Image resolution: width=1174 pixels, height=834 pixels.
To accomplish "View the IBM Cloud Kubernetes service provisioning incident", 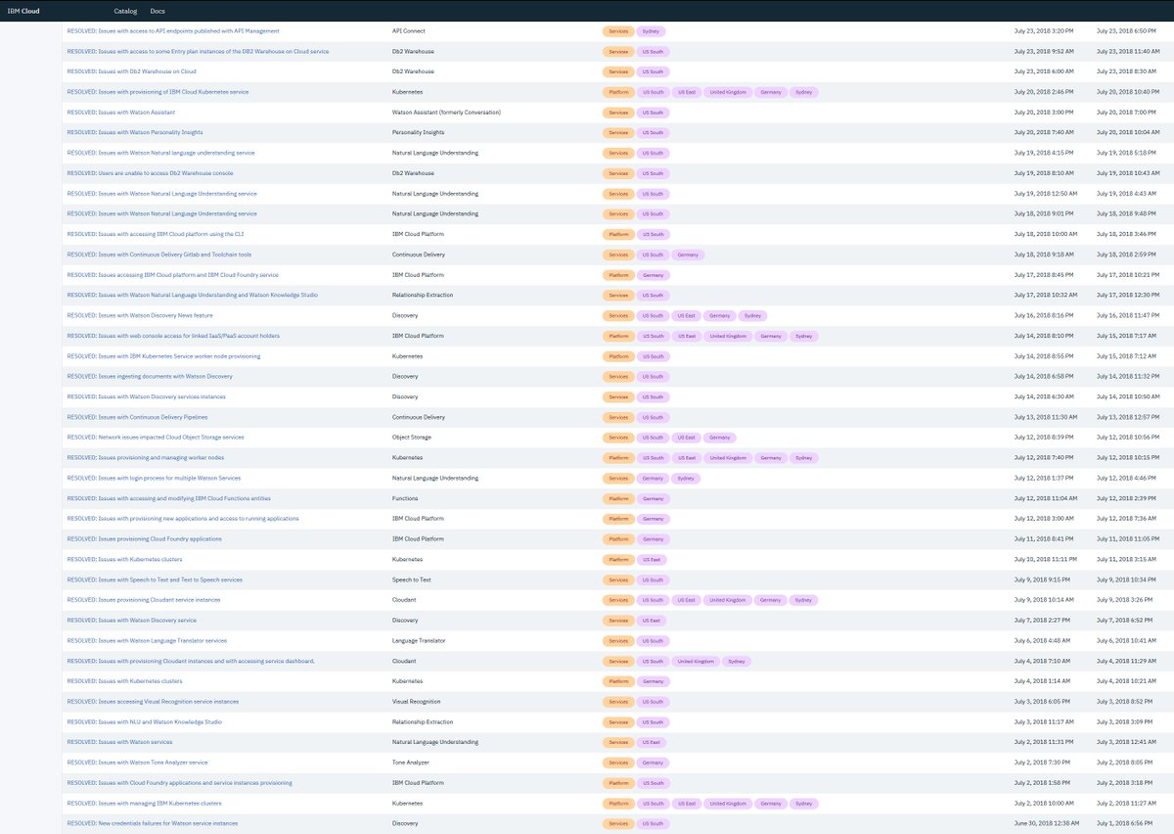I will [158, 92].
